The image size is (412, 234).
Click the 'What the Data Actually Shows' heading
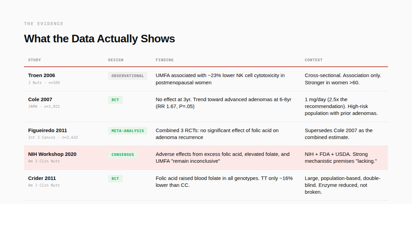tap(99, 39)
